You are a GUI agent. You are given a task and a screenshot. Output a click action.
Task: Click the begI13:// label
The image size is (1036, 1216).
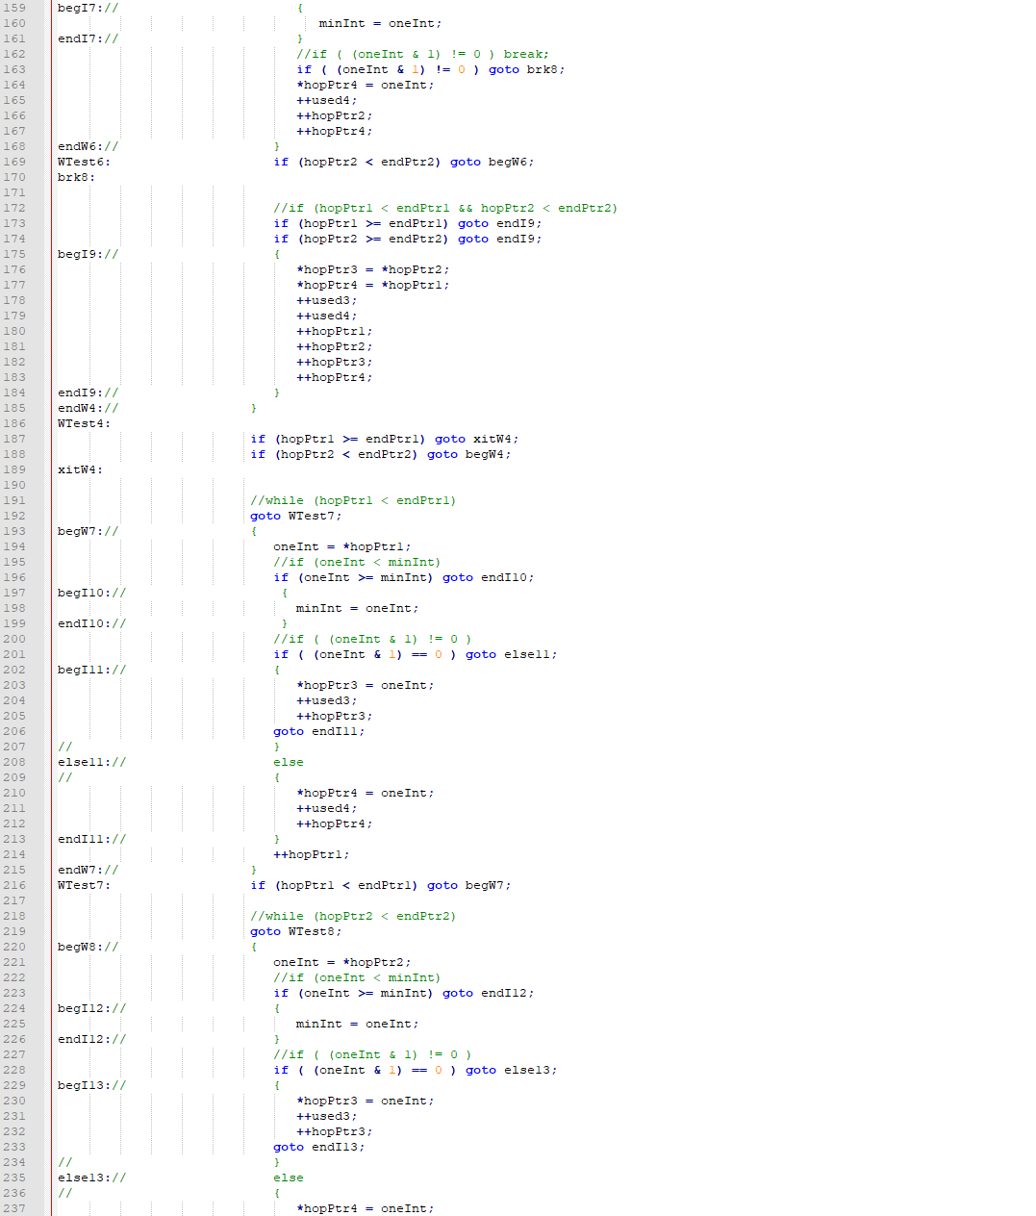(91, 1085)
